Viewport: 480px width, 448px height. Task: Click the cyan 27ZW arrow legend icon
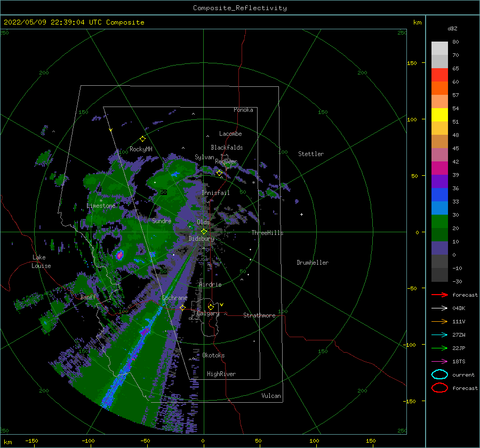(439, 335)
